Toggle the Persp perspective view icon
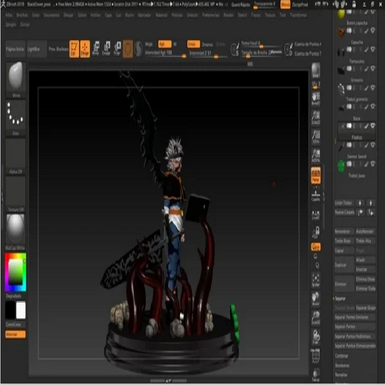Image resolution: width=385 pixels, height=385 pixels. 316,175
